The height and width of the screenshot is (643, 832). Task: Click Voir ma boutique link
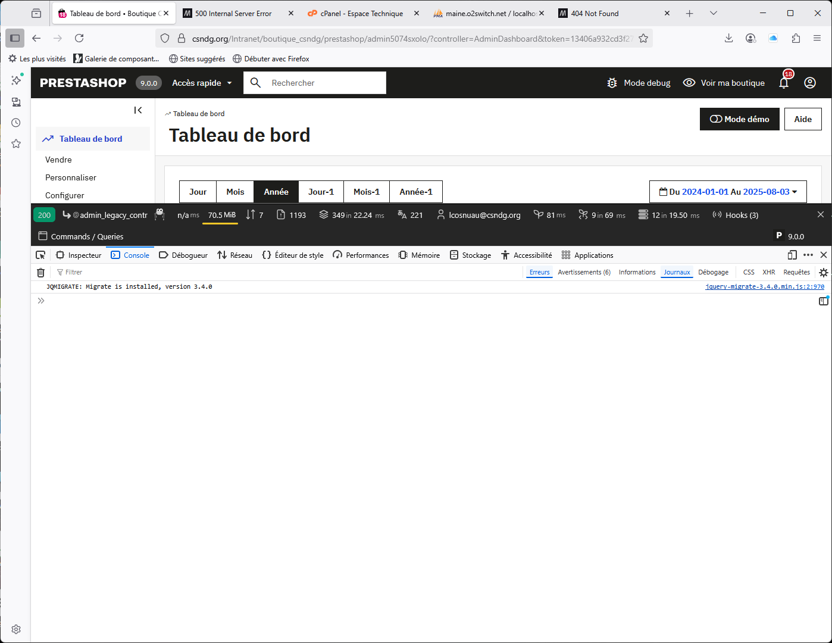[724, 83]
